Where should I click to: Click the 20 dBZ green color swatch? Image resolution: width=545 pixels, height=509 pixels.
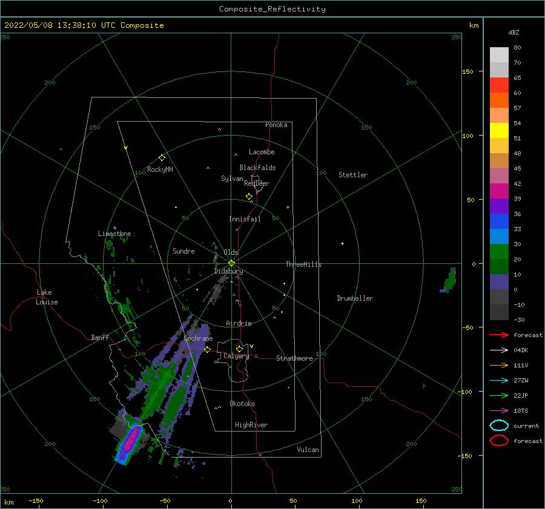click(499, 252)
